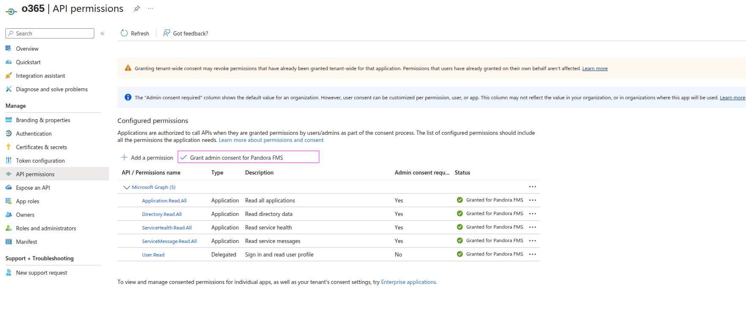Click the Quickstart cloud icon
This screenshot has width=746, height=314.
(8, 62)
